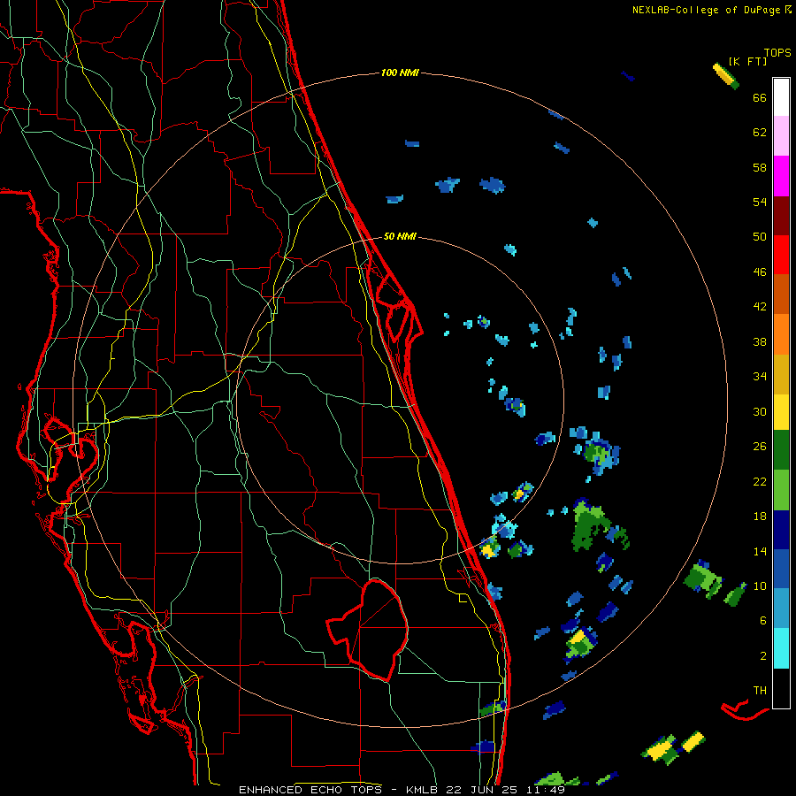Click the 14 legend value
Image resolution: width=796 pixels, height=796 pixels.
[x=760, y=551]
